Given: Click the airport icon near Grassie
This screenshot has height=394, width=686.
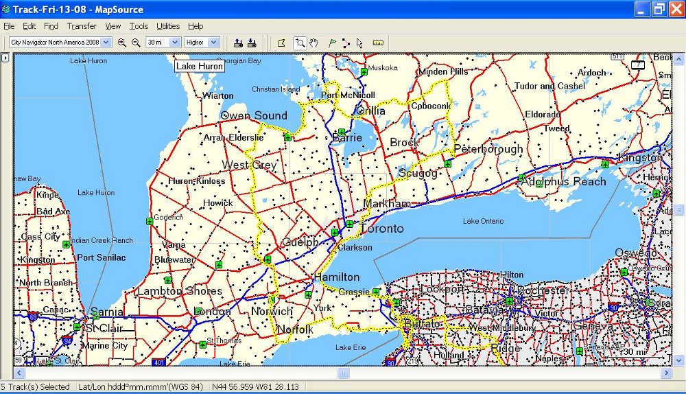Looking at the screenshot, I should coord(376,292).
